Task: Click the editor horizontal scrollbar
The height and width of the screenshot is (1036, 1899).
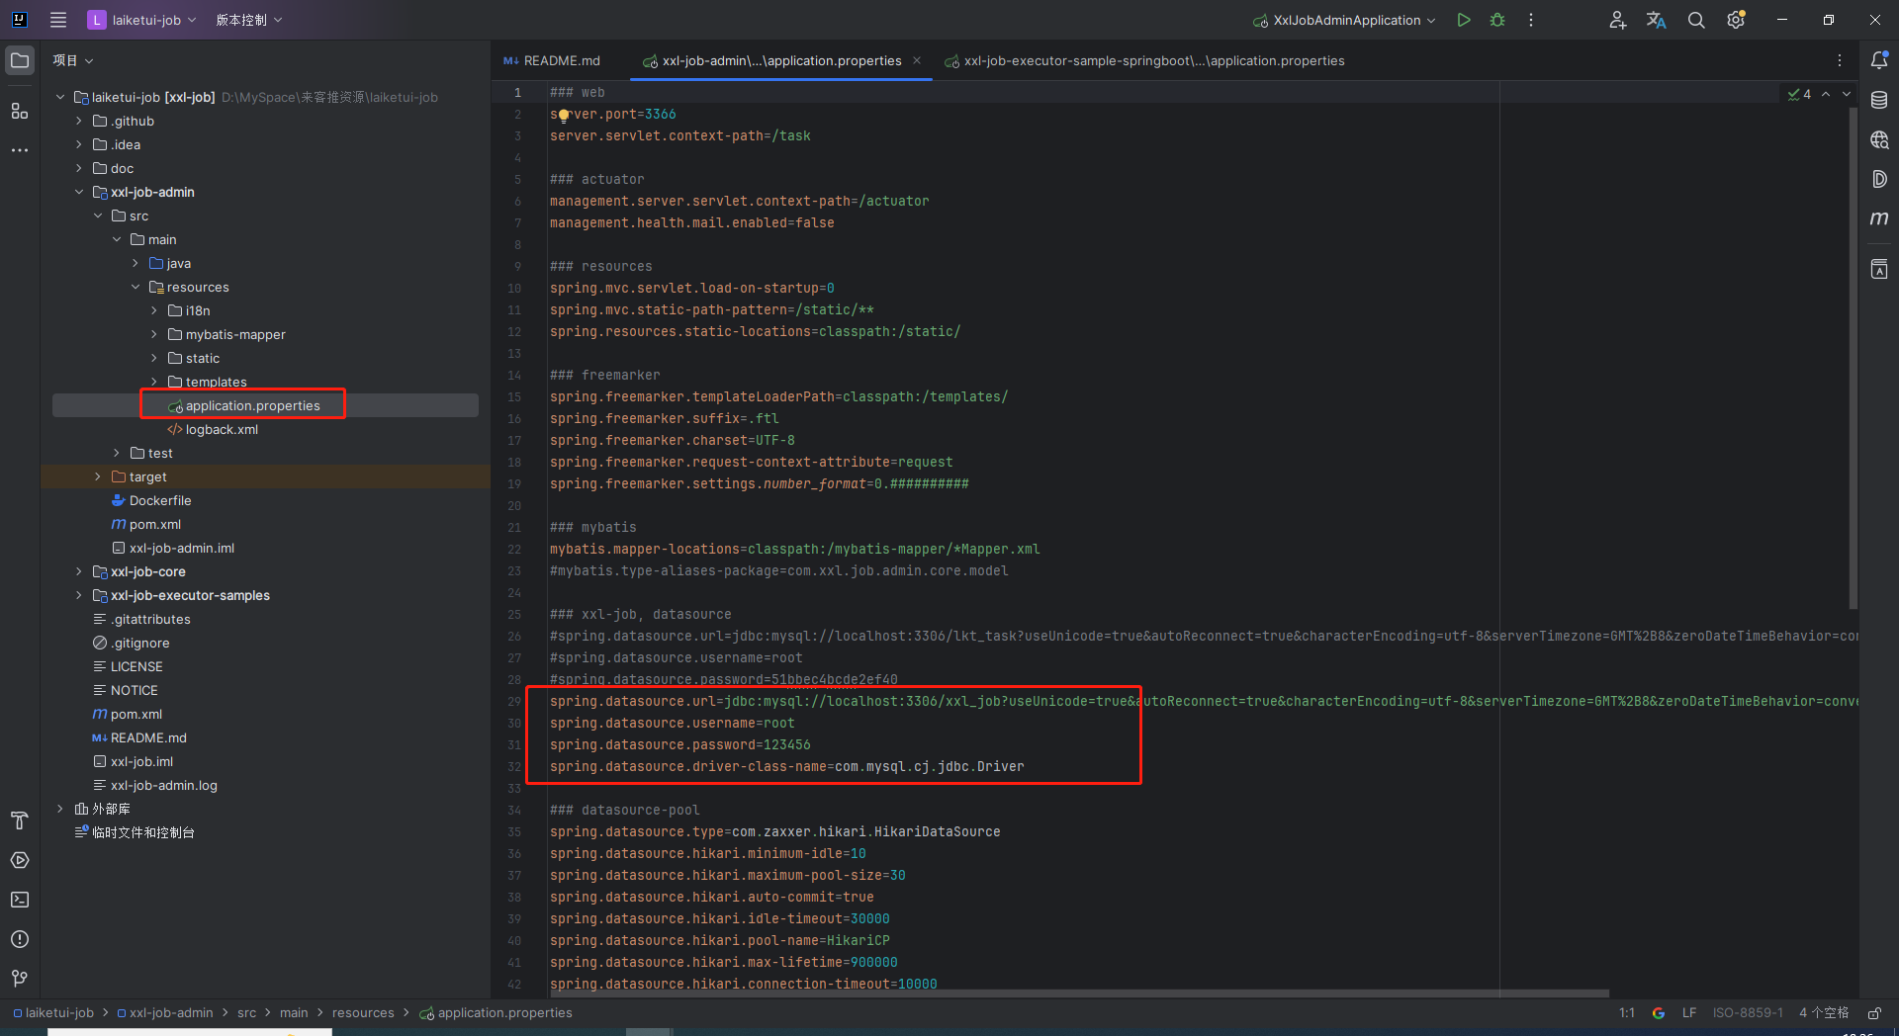Action: click(x=1078, y=993)
